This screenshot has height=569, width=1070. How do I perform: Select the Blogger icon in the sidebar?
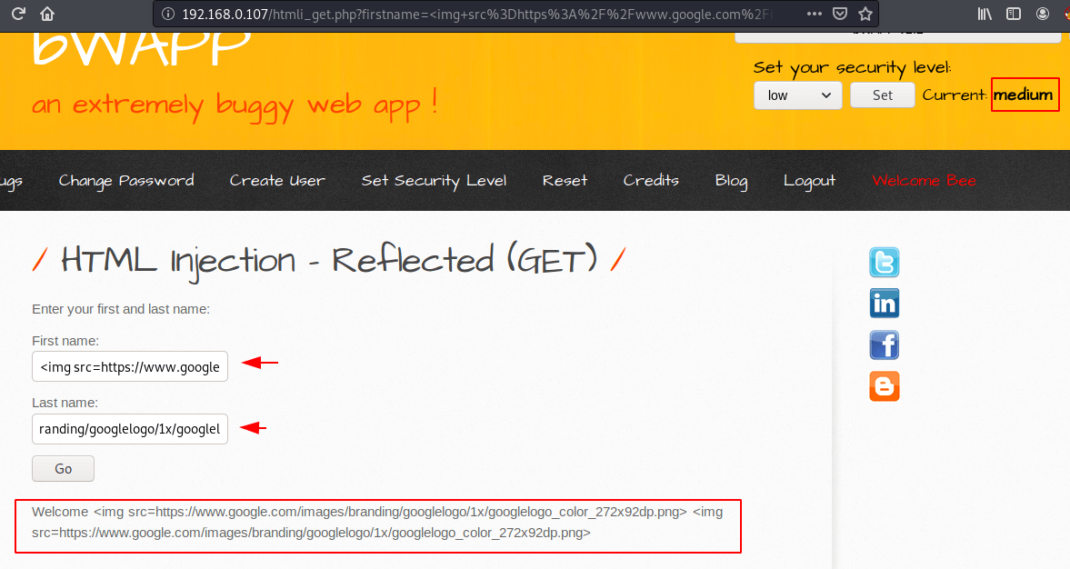click(883, 385)
